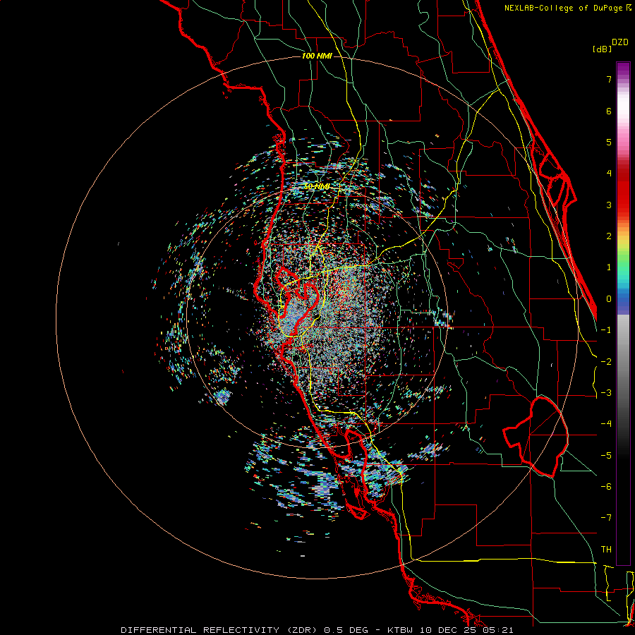635x635 pixels.
Task: Click the 5 dB tick label on scale
Action: tap(609, 142)
